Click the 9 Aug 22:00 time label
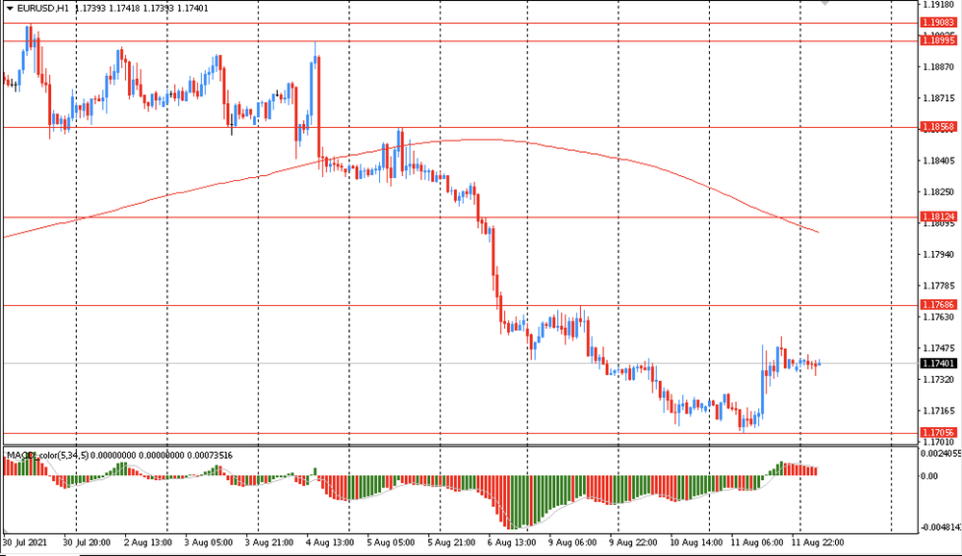962x556 pixels. coord(633,543)
